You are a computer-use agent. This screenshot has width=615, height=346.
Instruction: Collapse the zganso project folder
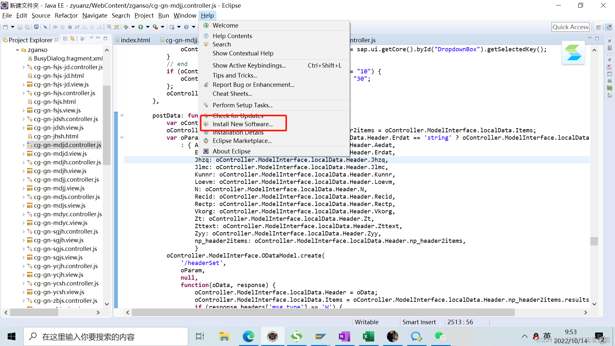click(x=18, y=50)
